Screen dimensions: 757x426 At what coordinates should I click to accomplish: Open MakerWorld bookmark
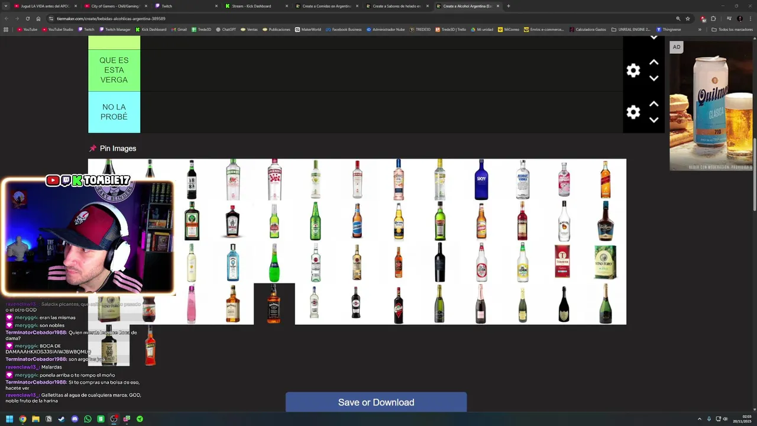tap(308, 30)
